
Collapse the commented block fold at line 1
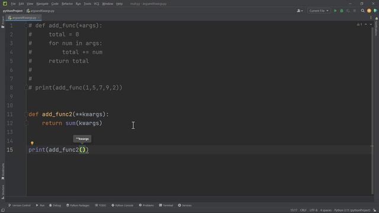point(26,25)
